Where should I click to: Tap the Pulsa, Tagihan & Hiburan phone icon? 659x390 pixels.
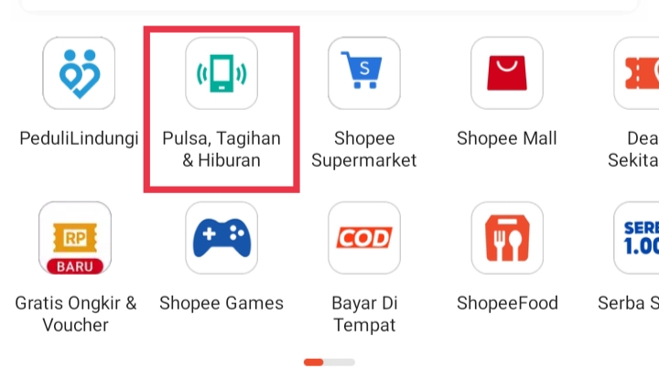tap(221, 73)
